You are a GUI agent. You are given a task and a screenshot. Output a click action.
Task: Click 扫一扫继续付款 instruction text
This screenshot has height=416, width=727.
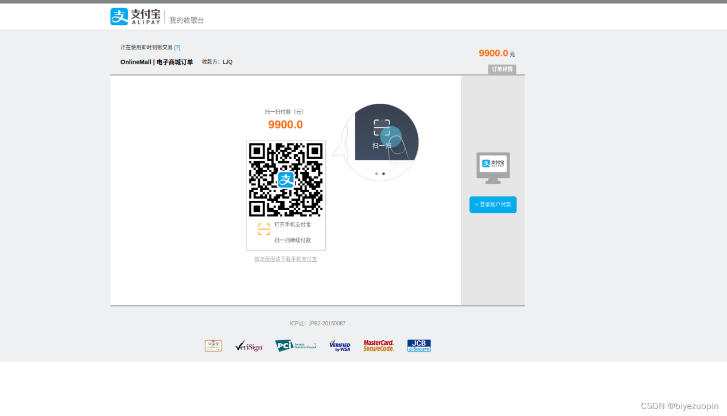[x=293, y=240]
